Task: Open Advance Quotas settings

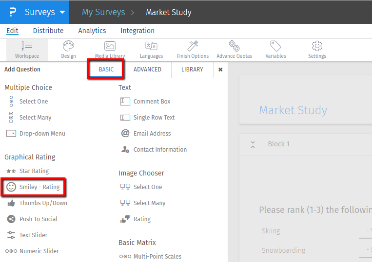Action: 234,49
